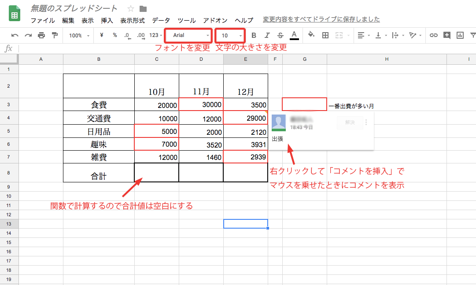Open the font size 10 dropdown
This screenshot has height=285, width=476.
(230, 35)
